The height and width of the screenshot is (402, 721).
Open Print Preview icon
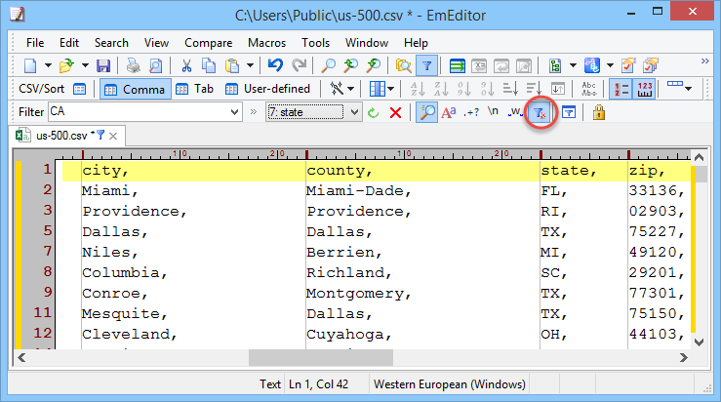pyautogui.click(x=156, y=65)
